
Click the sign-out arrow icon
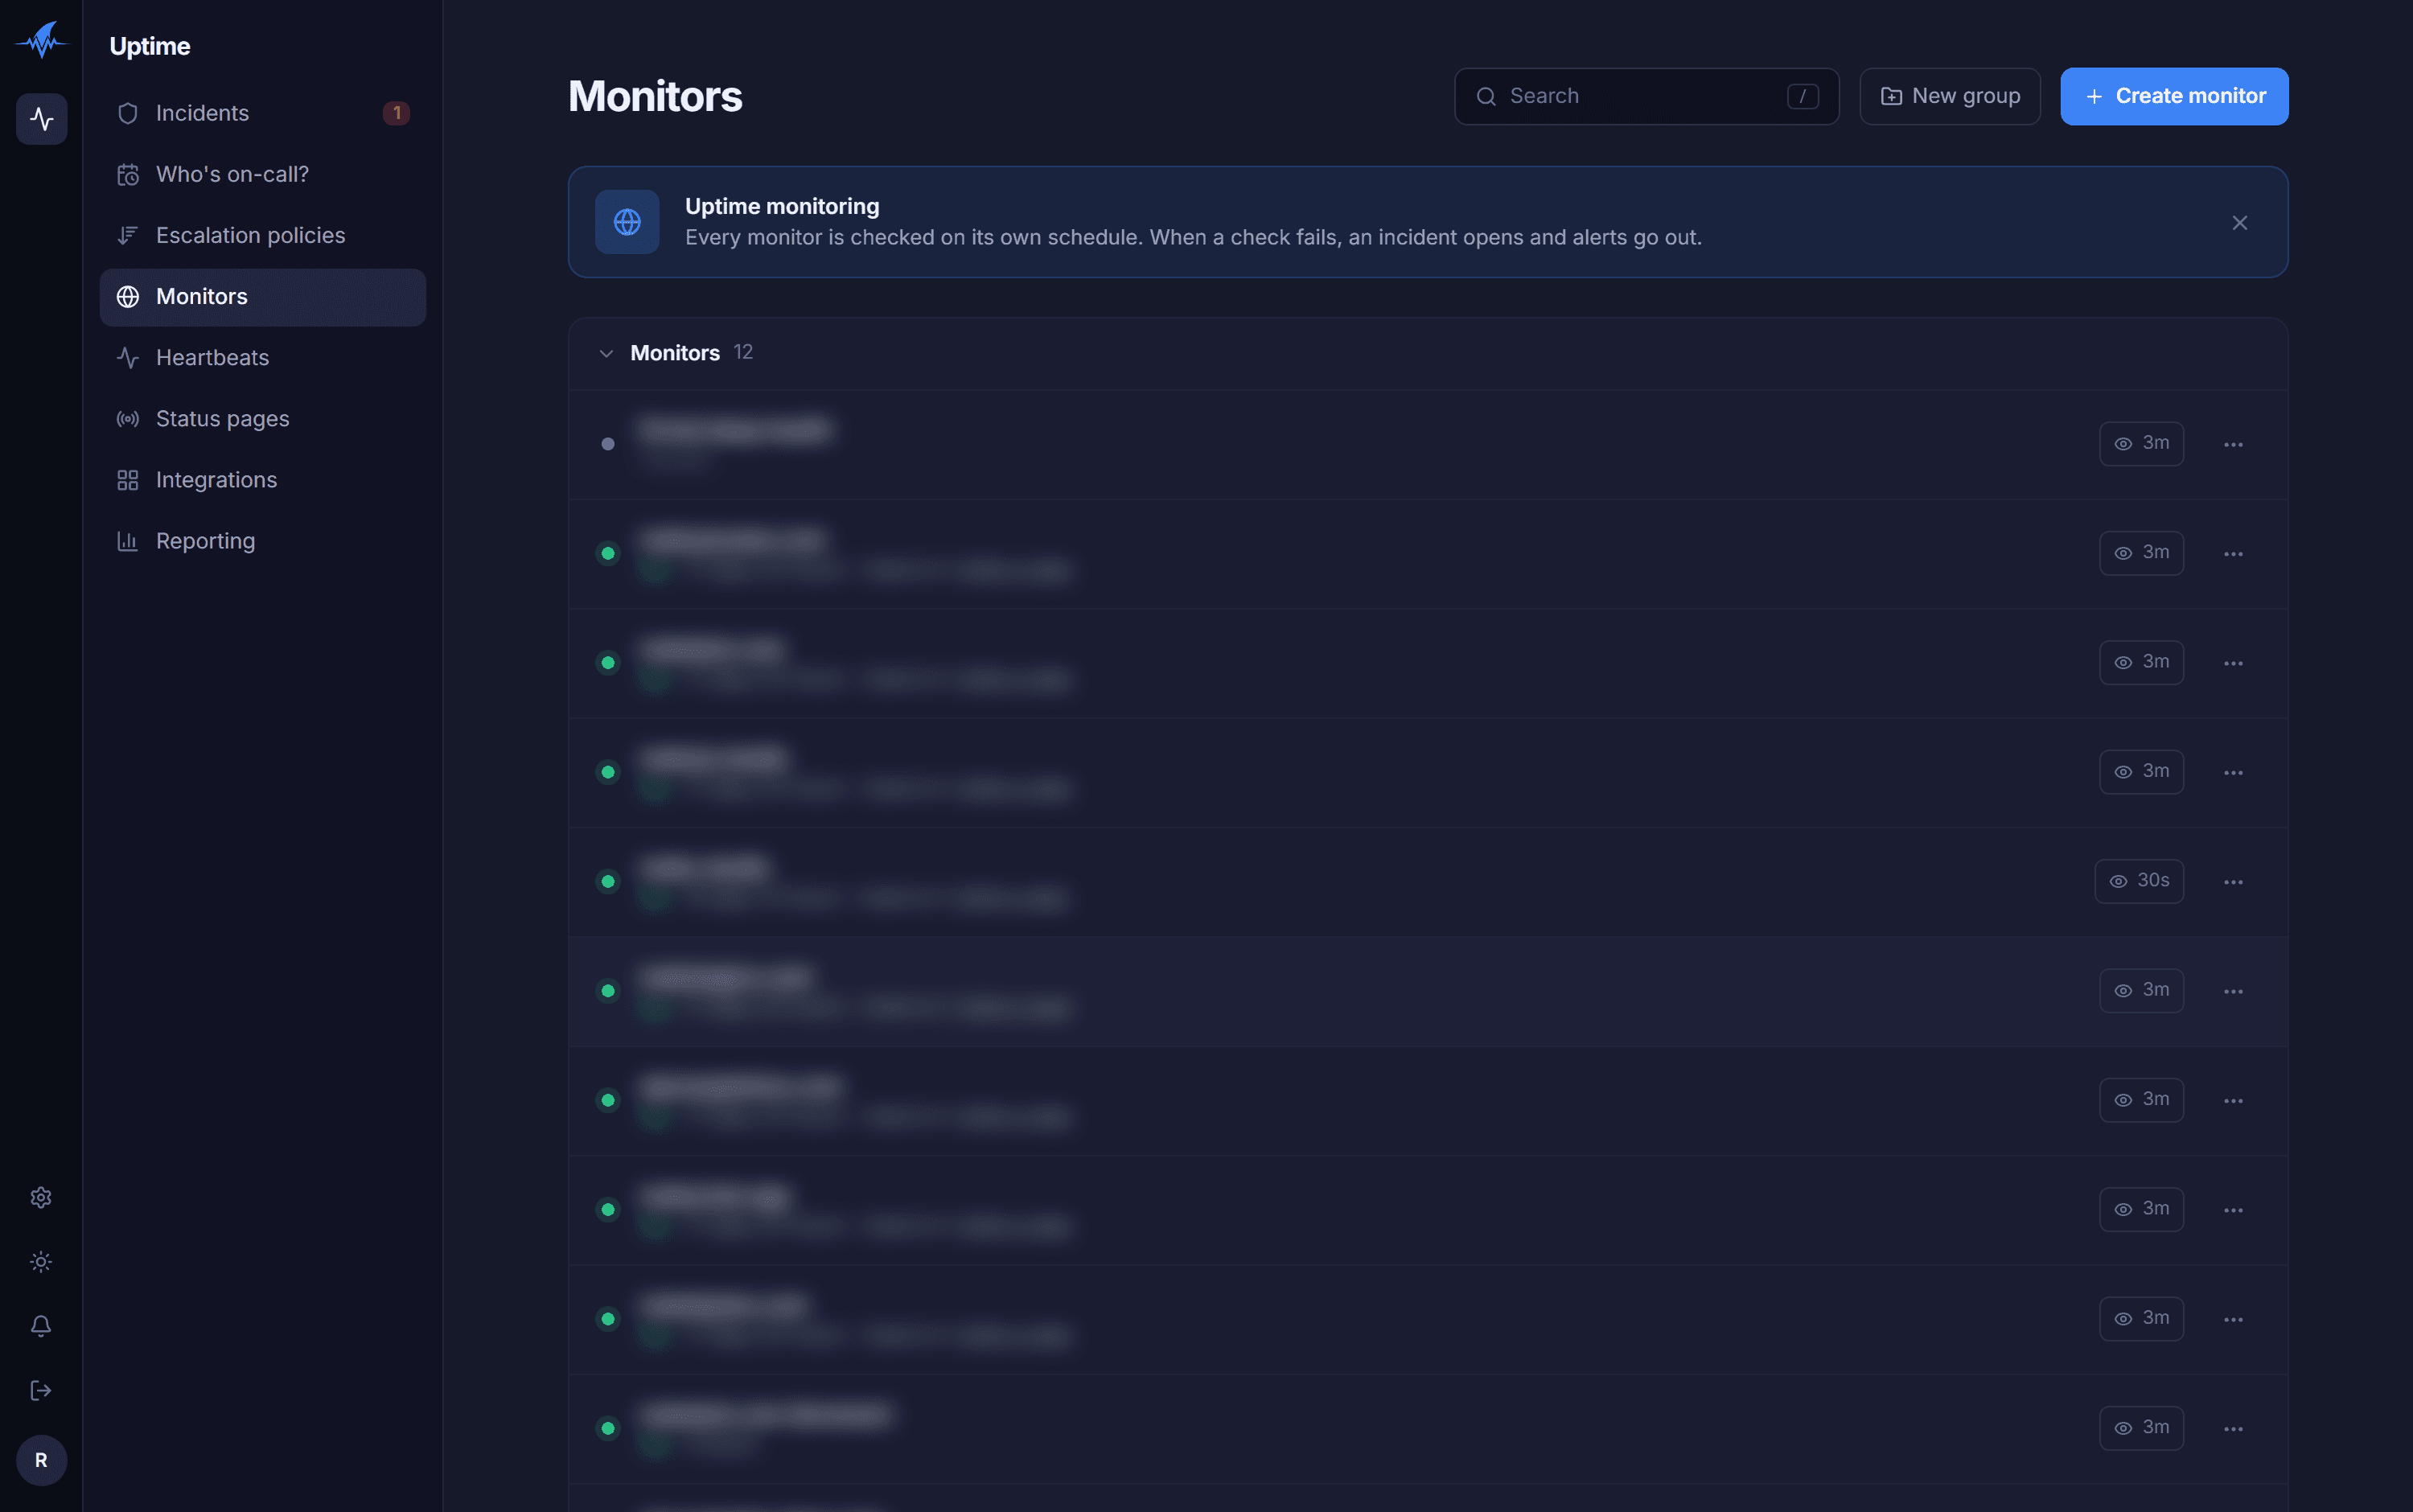(41, 1390)
